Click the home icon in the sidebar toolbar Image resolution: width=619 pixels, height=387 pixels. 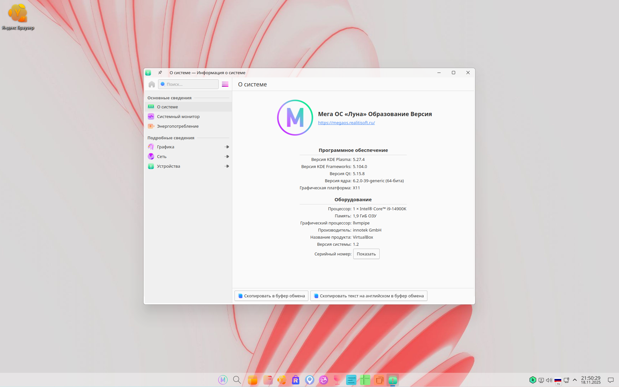point(152,84)
